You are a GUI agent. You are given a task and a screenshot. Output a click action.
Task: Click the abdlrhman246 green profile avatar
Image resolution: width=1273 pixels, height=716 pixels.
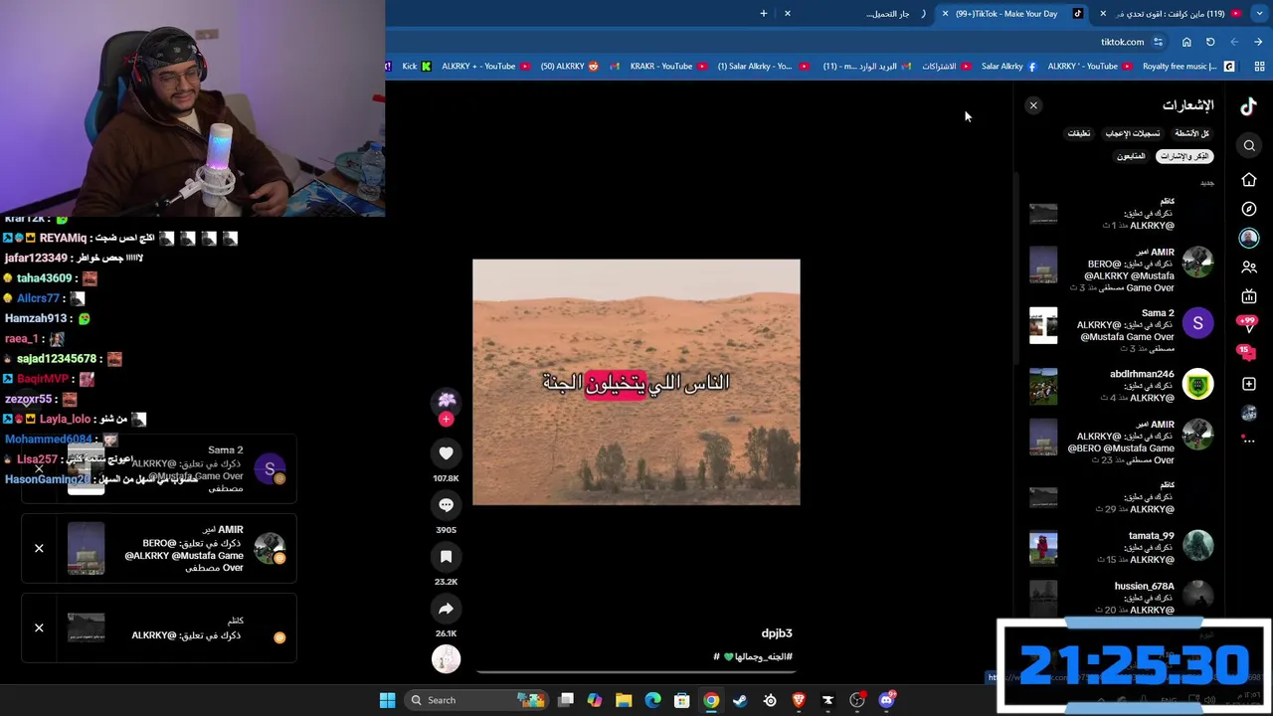(x=1197, y=384)
